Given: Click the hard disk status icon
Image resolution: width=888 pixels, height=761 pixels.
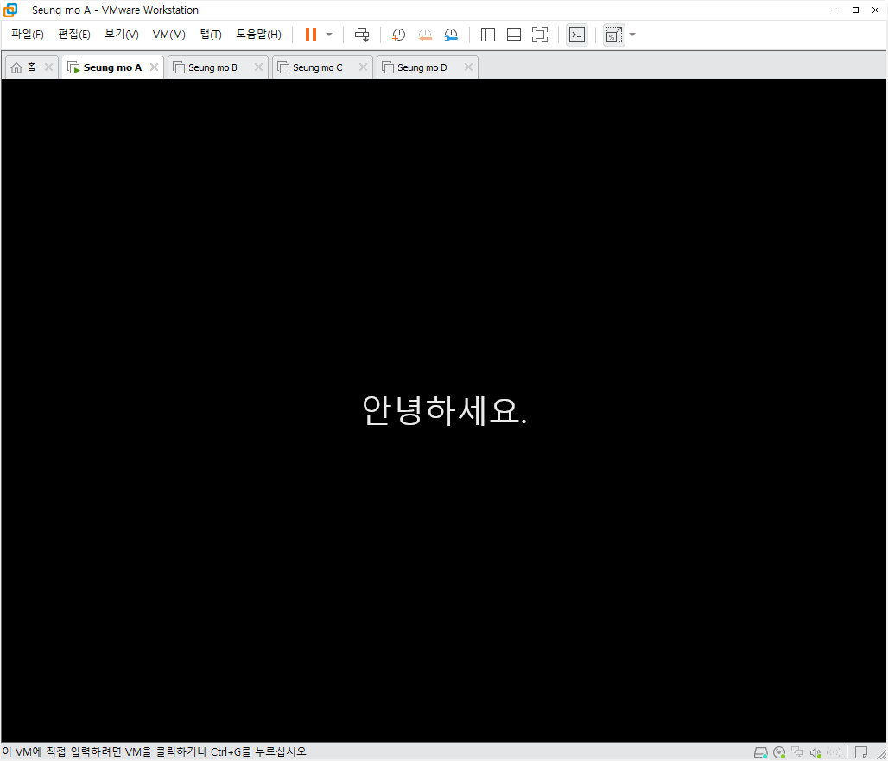Looking at the screenshot, I should [760, 752].
